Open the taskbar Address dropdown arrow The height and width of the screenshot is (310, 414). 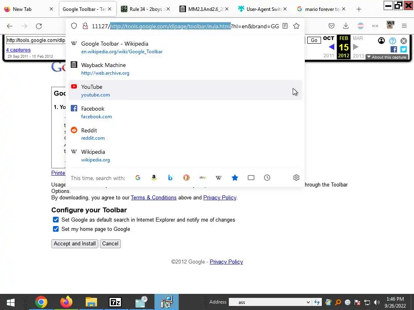[308, 302]
